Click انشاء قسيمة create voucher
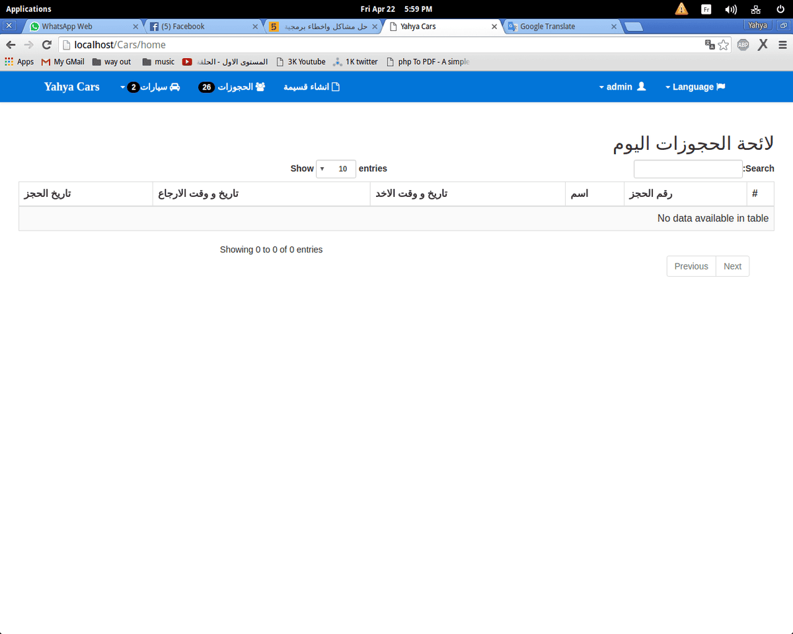The image size is (793, 634). coord(311,87)
